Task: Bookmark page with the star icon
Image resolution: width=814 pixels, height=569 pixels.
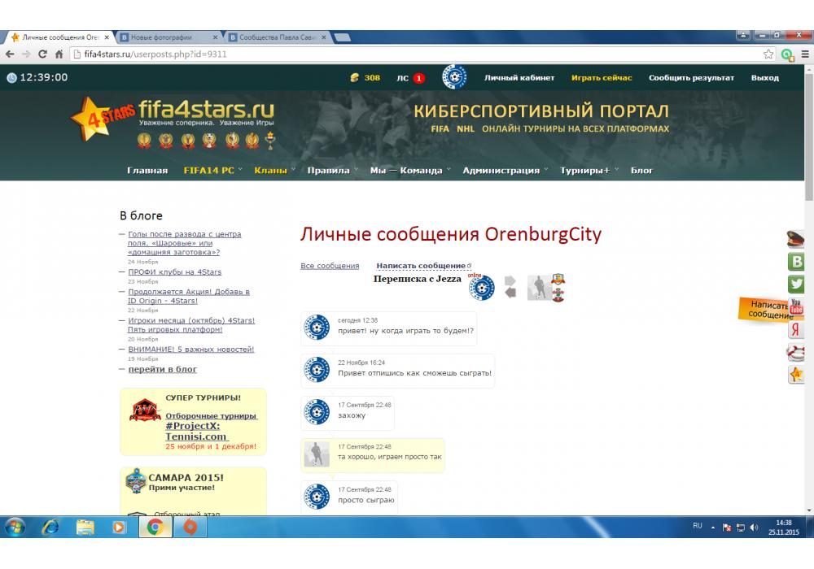Action: (768, 54)
